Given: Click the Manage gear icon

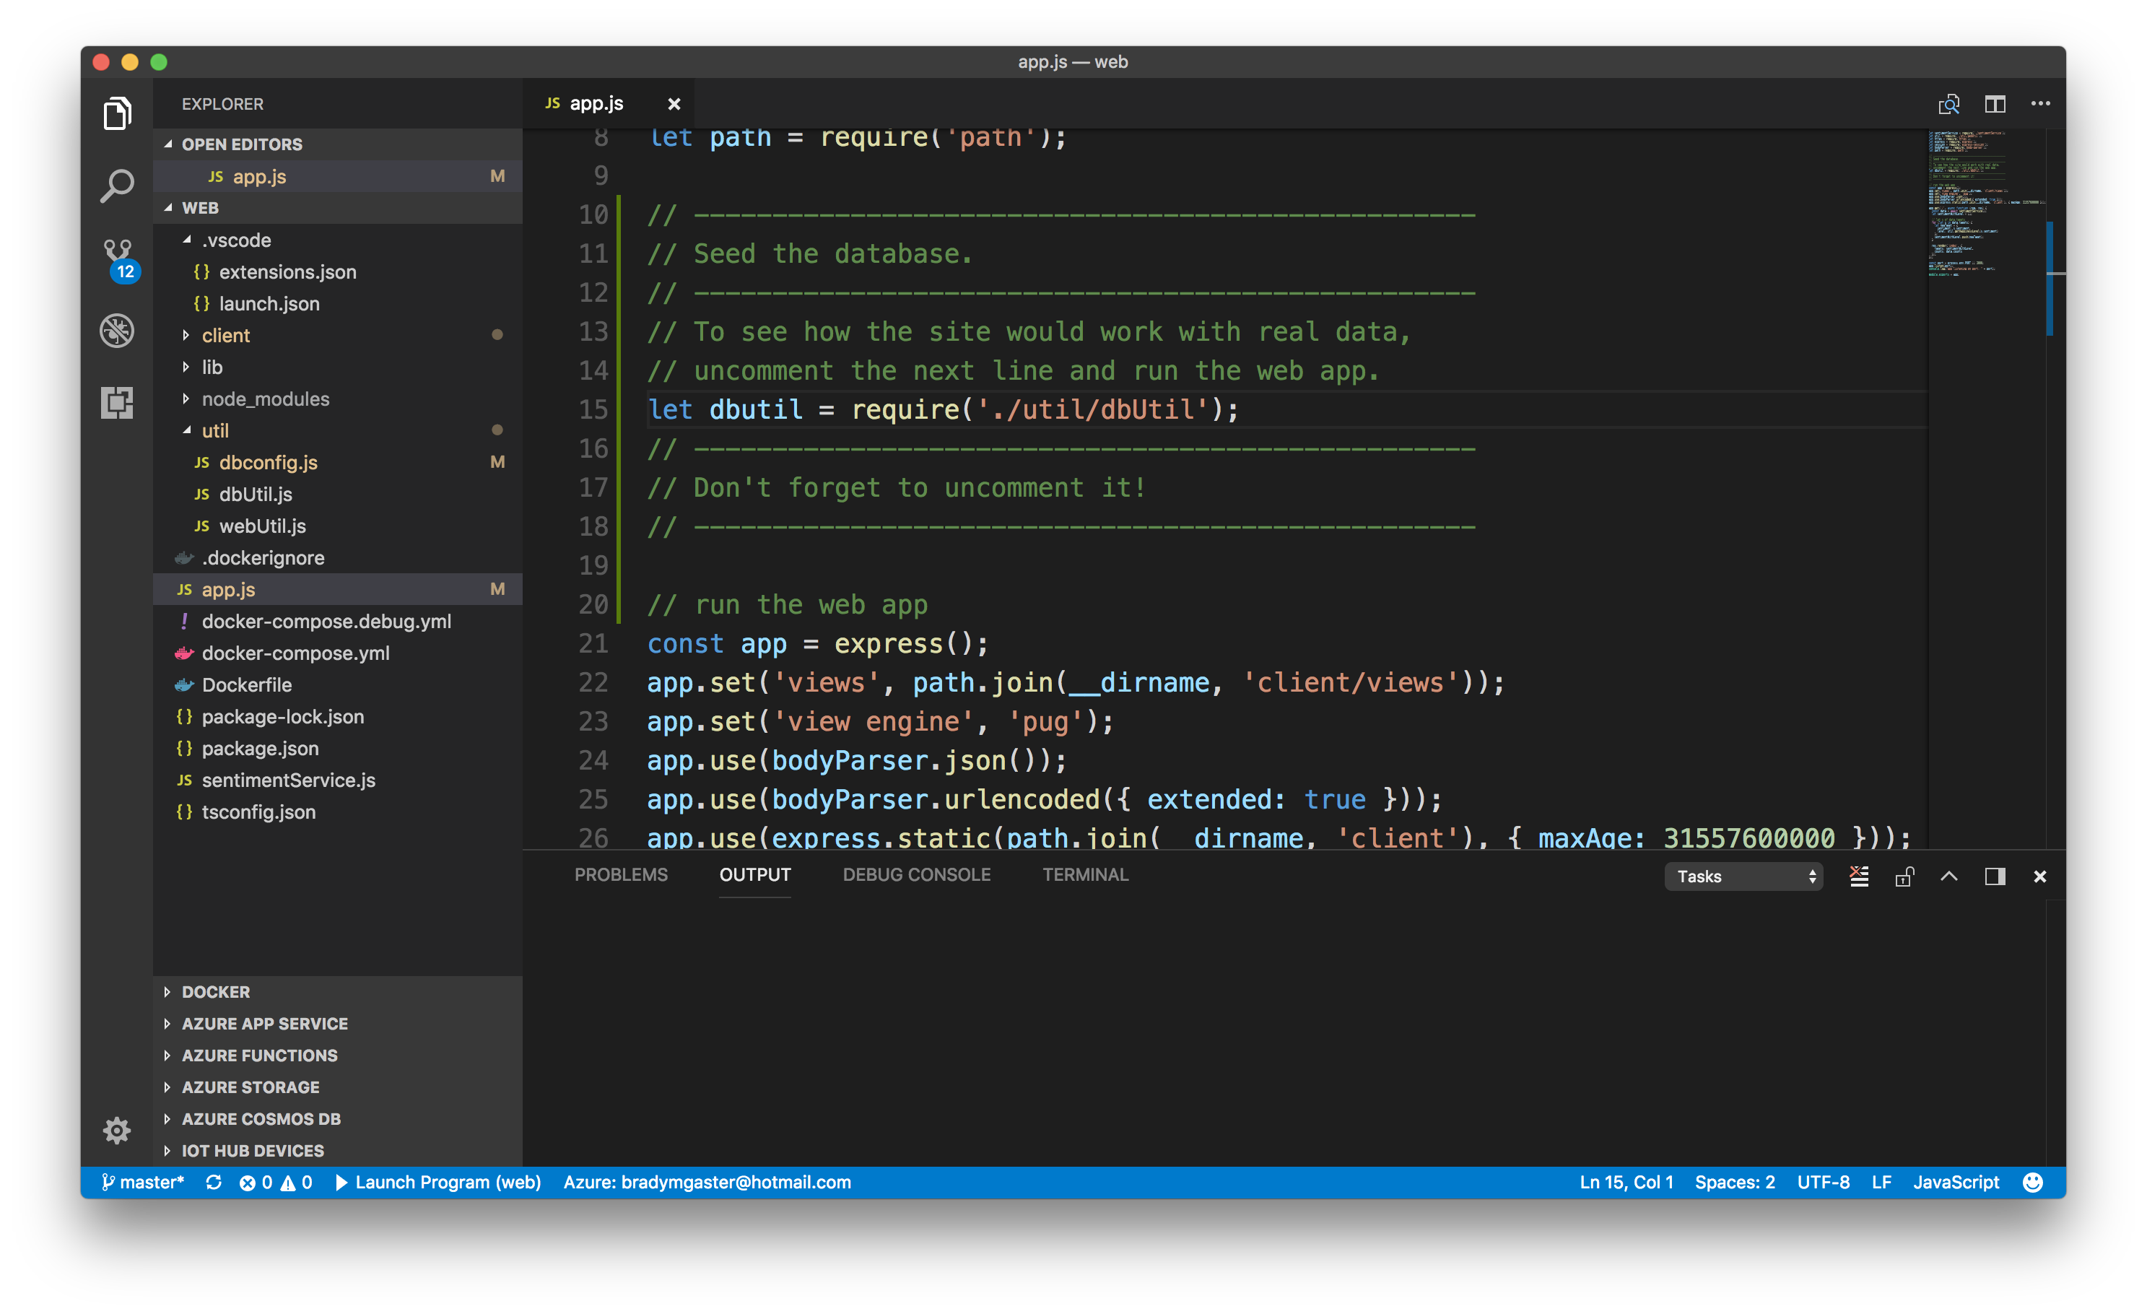Looking at the screenshot, I should click(117, 1130).
